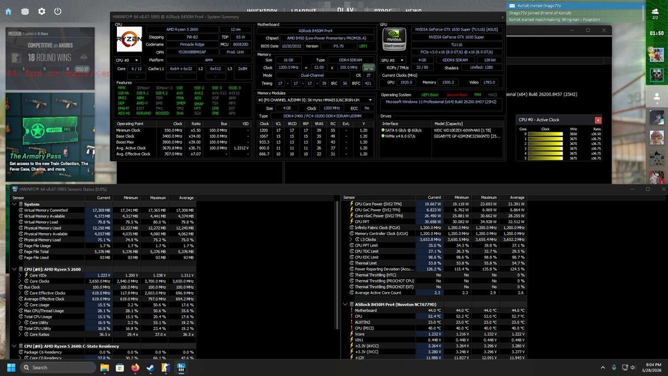Screen dimensions: 668x376
Task: Open the CS2 watch TV icon
Action: tap(25, 11)
